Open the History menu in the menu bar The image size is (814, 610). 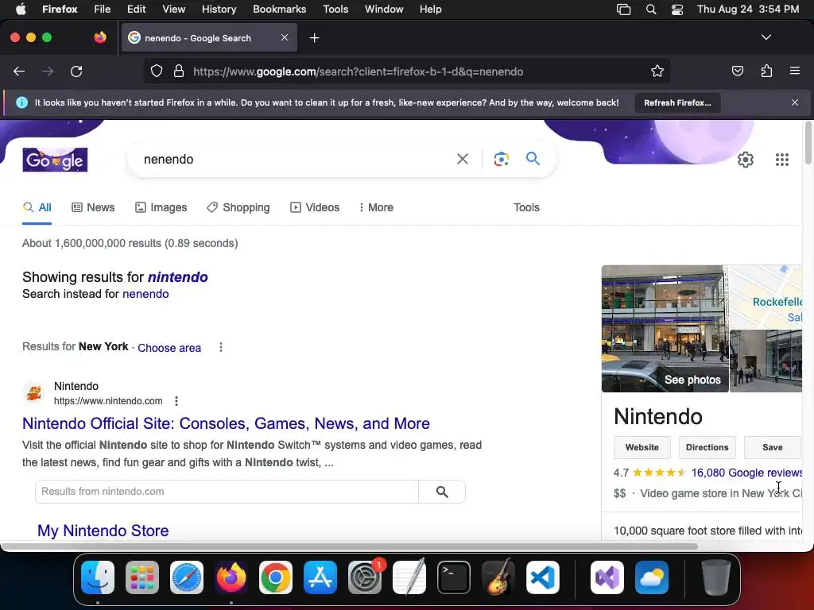pyautogui.click(x=219, y=10)
